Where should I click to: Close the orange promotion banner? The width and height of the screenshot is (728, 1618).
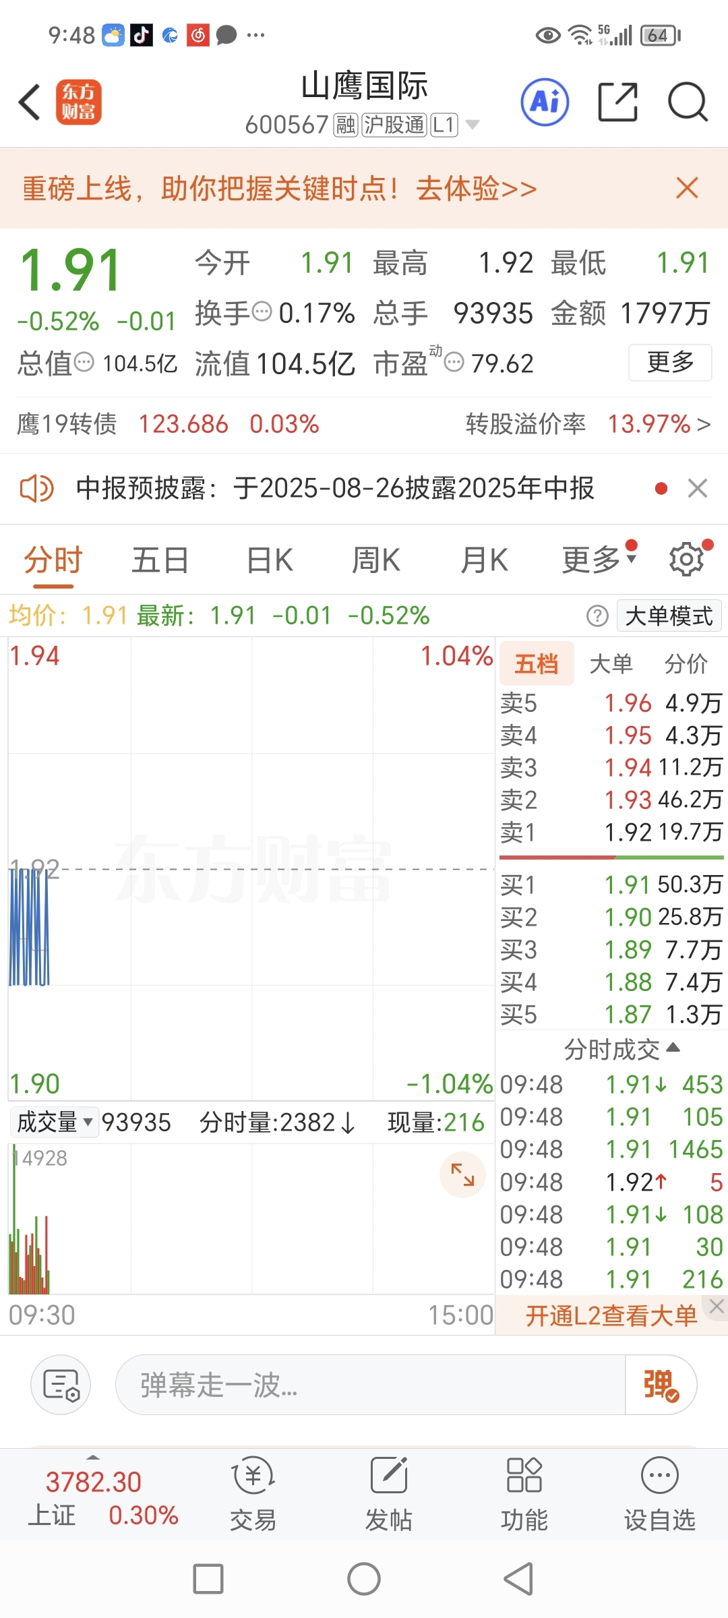(x=688, y=188)
